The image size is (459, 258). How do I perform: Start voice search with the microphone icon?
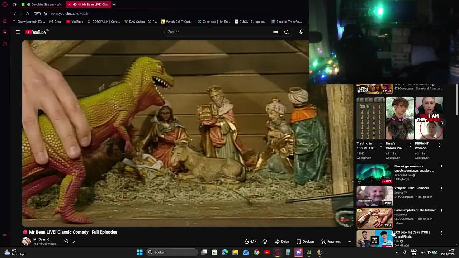click(x=301, y=32)
